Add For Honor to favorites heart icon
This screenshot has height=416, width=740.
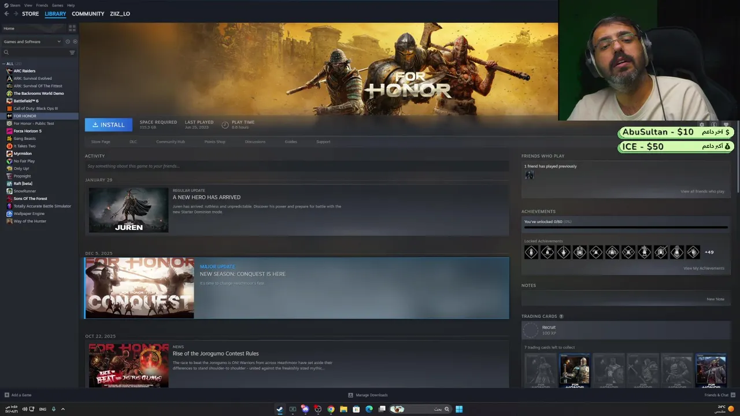[726, 125]
